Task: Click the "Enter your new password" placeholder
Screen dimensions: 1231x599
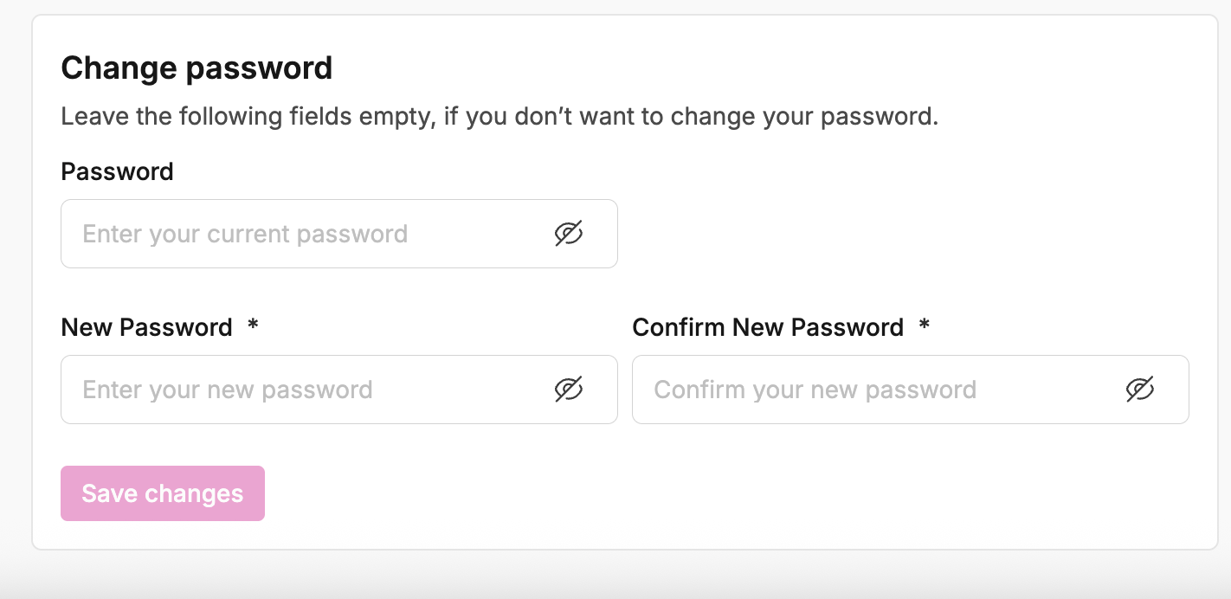Action: (x=228, y=390)
